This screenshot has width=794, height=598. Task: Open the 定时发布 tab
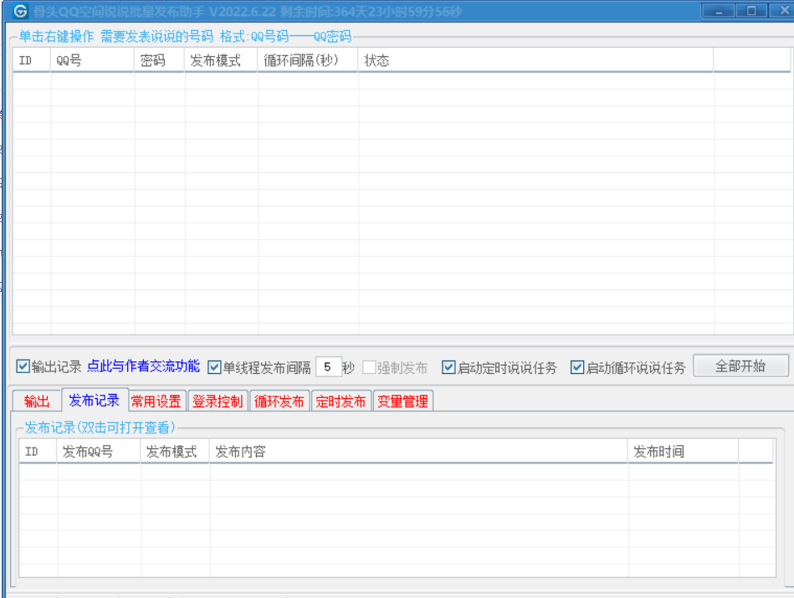click(x=341, y=401)
